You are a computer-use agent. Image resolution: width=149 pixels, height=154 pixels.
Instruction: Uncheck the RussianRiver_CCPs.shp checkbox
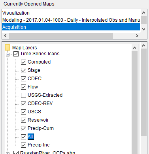(16, 152)
